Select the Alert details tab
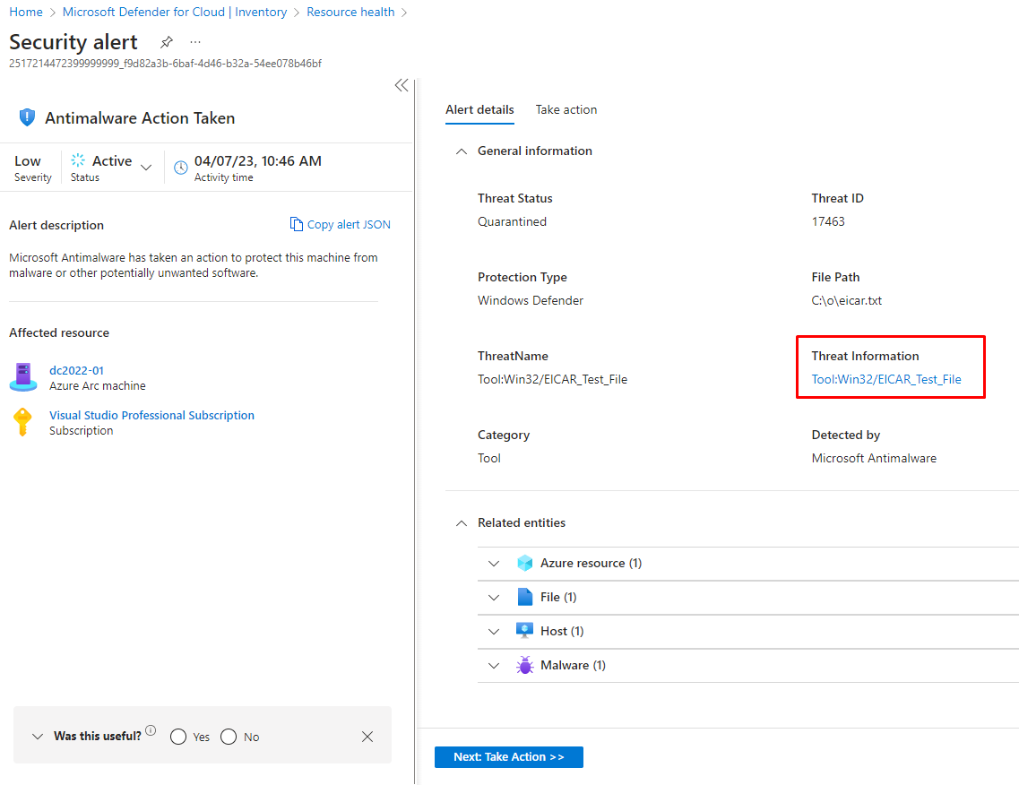This screenshot has width=1019, height=785. (x=479, y=109)
